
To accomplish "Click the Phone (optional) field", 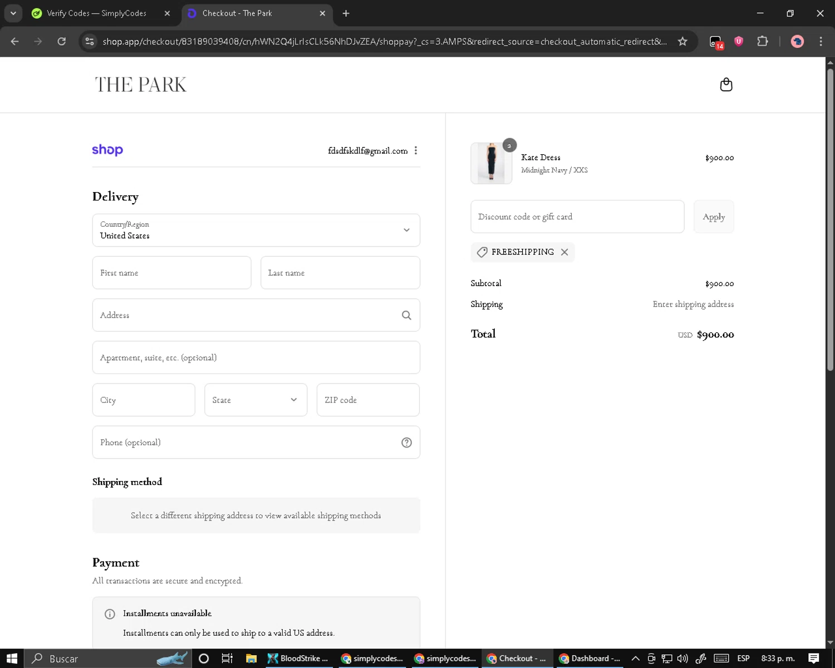I will point(256,443).
